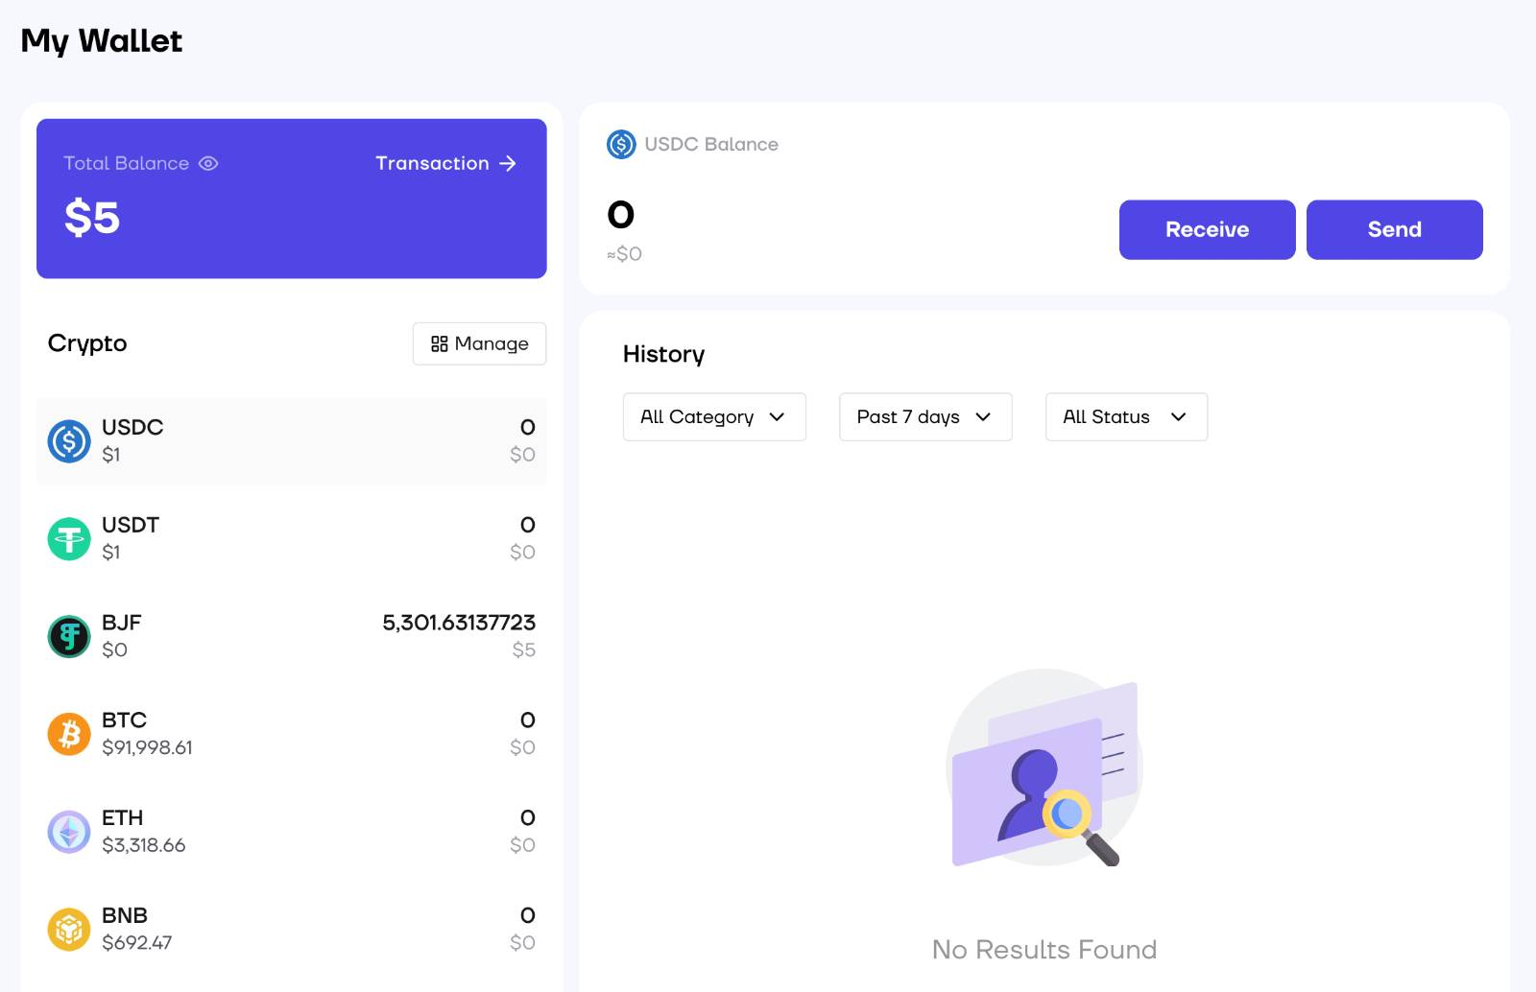Viewport: 1536px width, 992px height.
Task: Click the USDC Balance header icon
Action: click(x=621, y=144)
